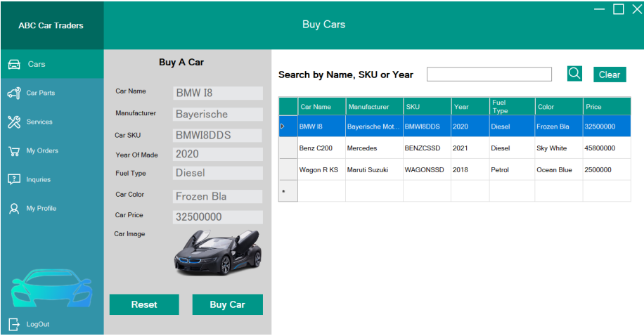The width and height of the screenshot is (644, 336).
Task: Click the Car Color field Frozen Bla
Action: [x=218, y=196]
